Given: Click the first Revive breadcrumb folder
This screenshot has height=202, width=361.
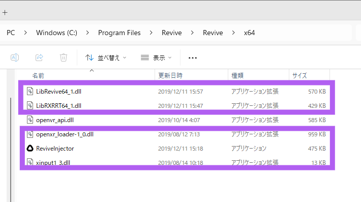Looking at the screenshot, I should point(172,33).
